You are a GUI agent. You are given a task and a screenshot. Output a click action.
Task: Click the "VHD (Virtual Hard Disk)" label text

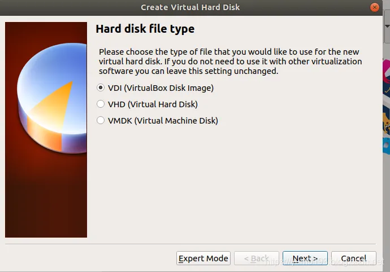153,104
